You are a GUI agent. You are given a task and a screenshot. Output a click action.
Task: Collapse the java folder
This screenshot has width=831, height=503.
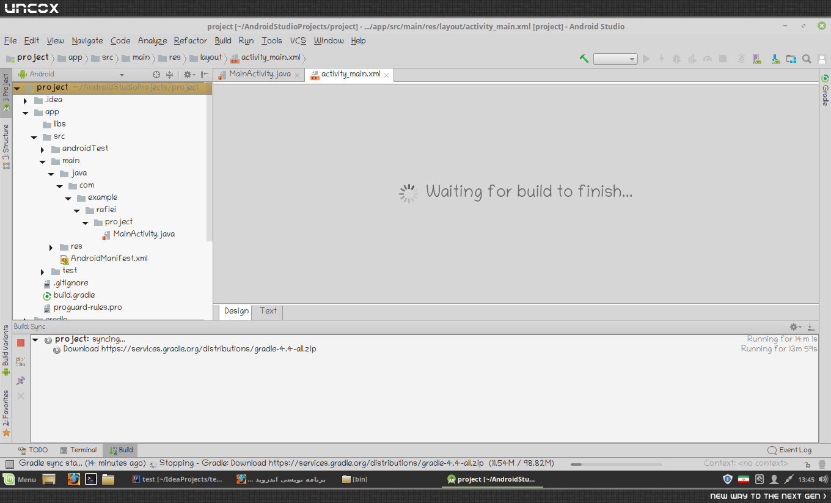coord(51,174)
